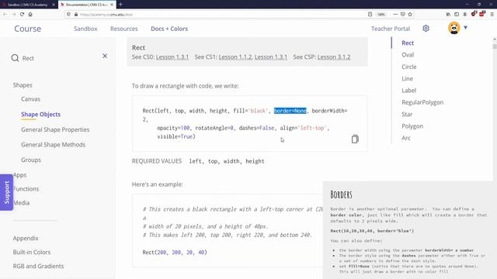The height and width of the screenshot is (279, 497).
Task: Jump to Label in the right outline
Action: 408,91
